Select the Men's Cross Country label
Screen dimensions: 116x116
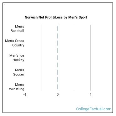15,43
